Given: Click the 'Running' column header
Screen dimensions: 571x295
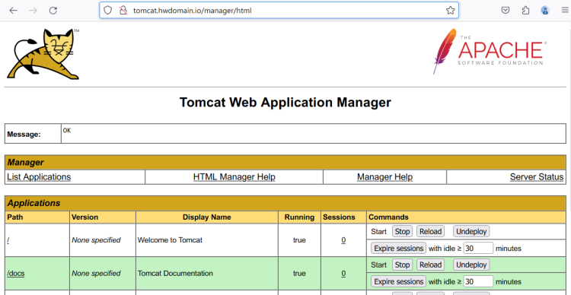Looking at the screenshot, I should click(x=299, y=217).
